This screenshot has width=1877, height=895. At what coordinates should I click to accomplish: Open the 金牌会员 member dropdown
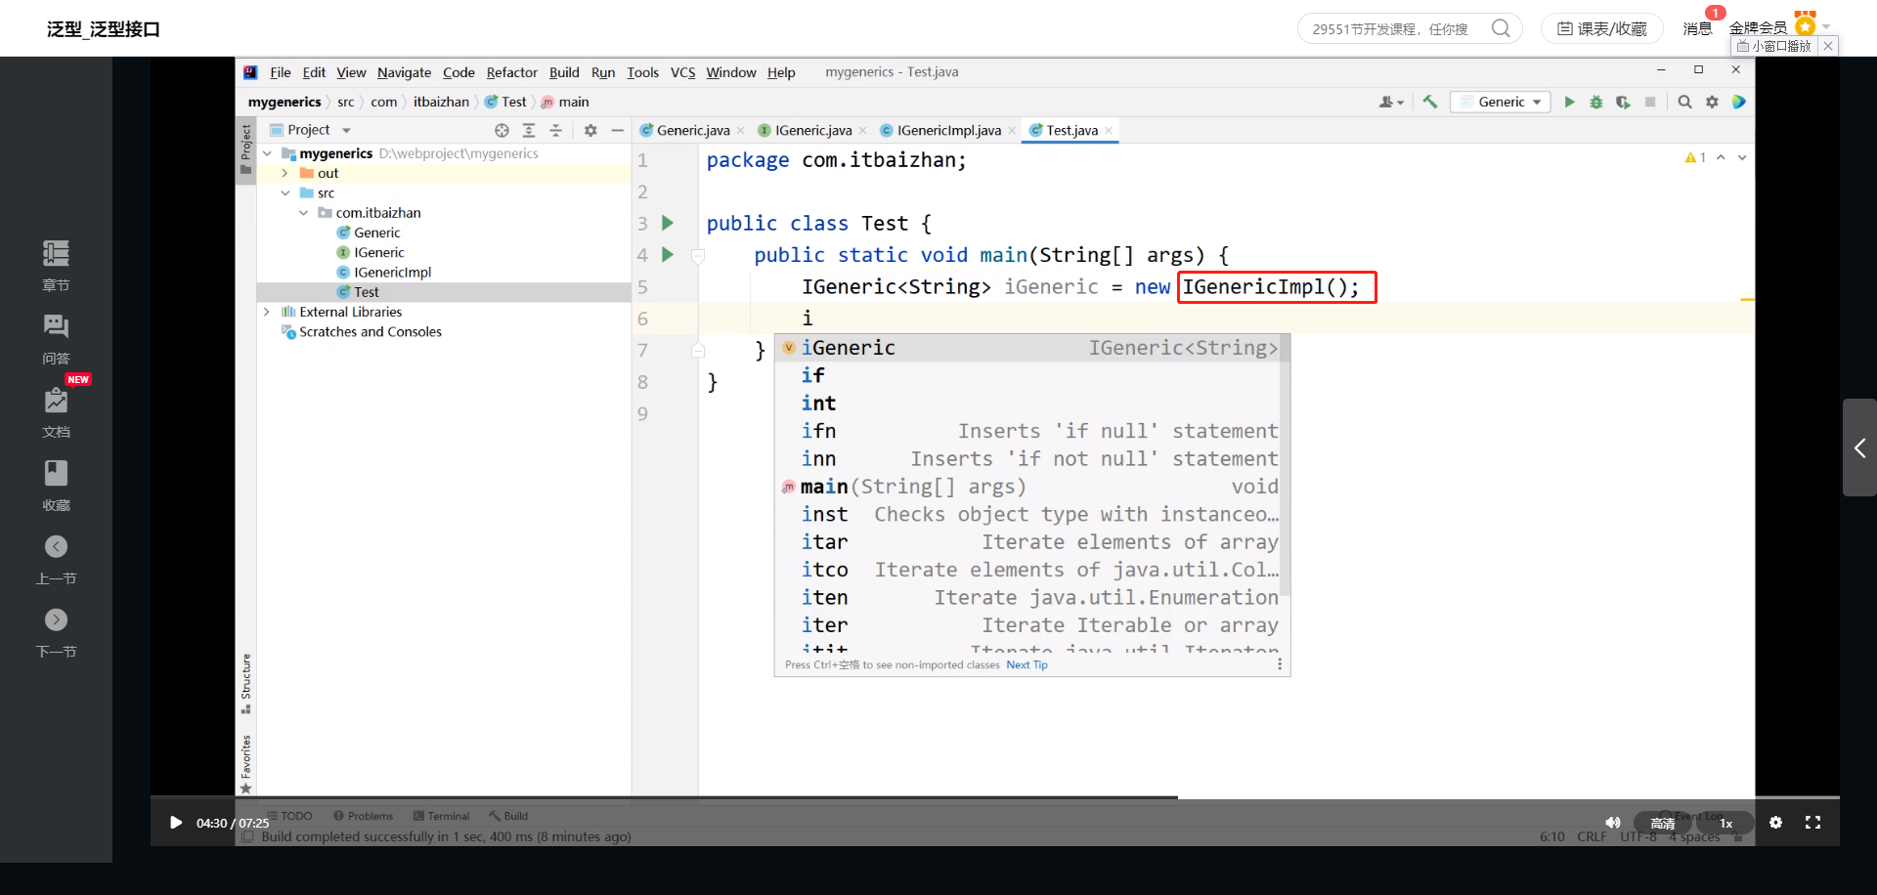coord(1778,26)
